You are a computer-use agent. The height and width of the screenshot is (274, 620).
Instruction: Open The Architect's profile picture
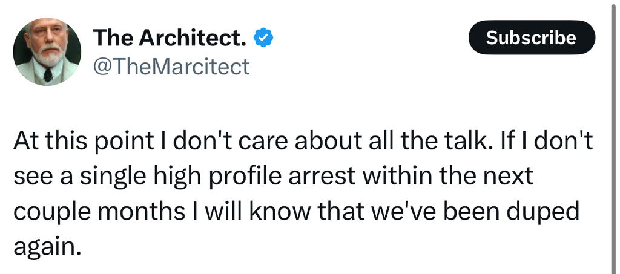pyautogui.click(x=47, y=51)
